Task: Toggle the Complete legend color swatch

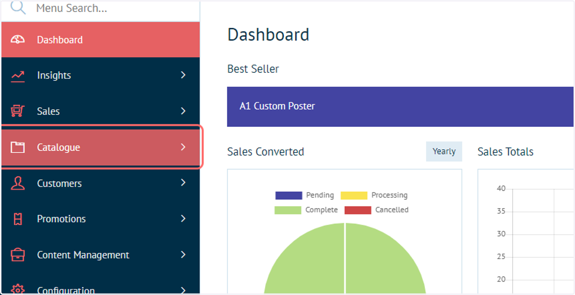Action: tap(288, 210)
